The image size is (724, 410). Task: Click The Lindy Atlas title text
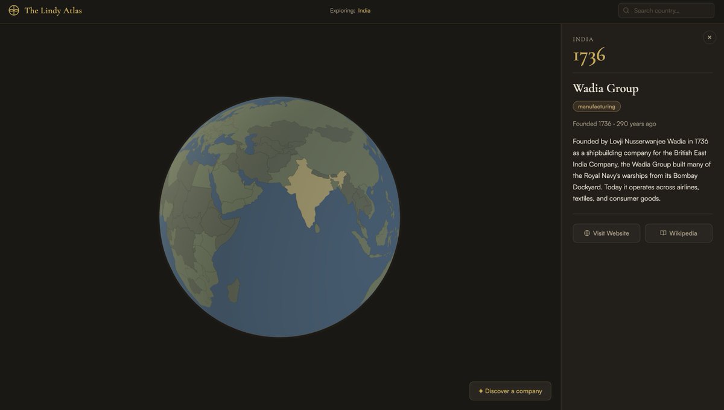(x=53, y=10)
